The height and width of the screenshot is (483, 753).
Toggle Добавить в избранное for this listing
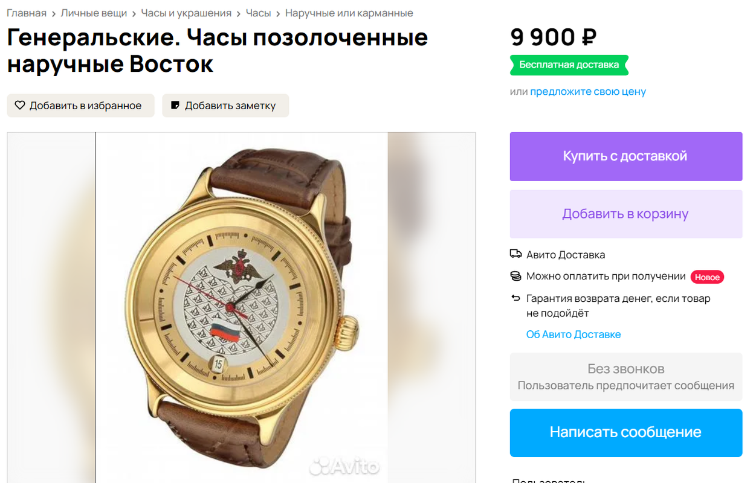80,106
